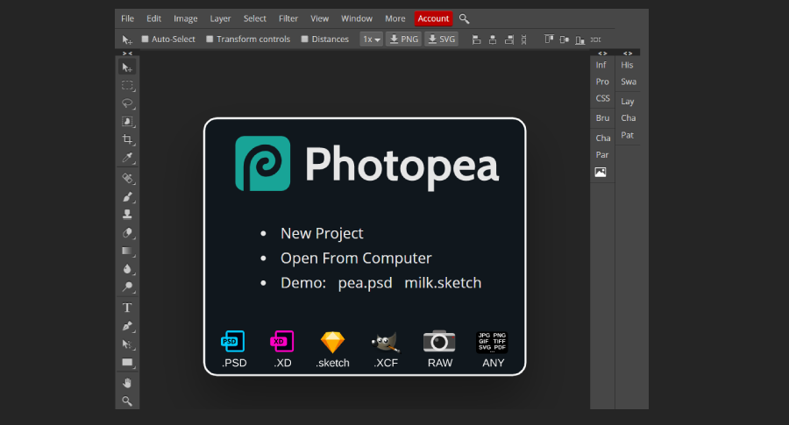Select the Dodge tool

[x=127, y=287]
